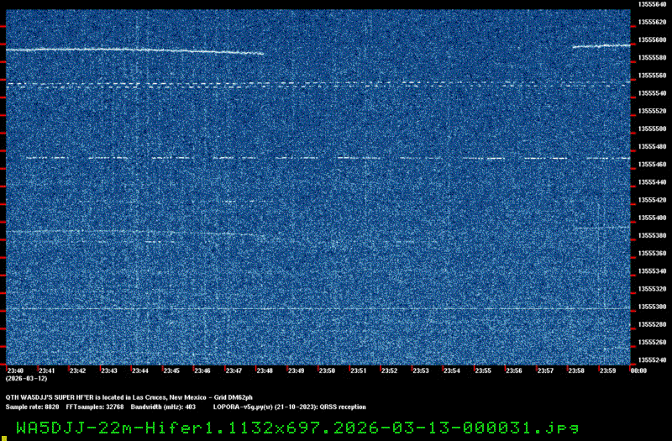
Task: Click the Sample rate: 8820 text
Action: pos(32,407)
